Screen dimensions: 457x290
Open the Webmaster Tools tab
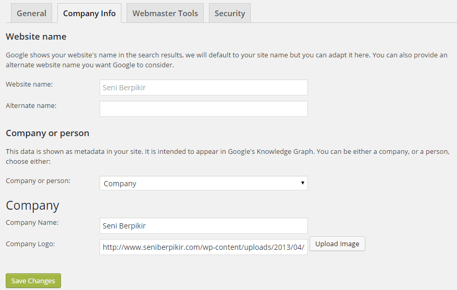(x=165, y=14)
